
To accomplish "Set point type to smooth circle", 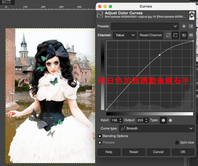I will pyautogui.click(x=163, y=120).
